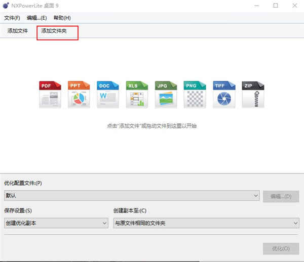Click the JPG image icon
Image resolution: width=304 pixels, height=262 pixels.
click(x=166, y=94)
